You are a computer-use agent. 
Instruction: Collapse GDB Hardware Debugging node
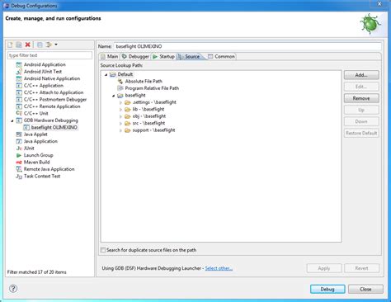pos(12,120)
